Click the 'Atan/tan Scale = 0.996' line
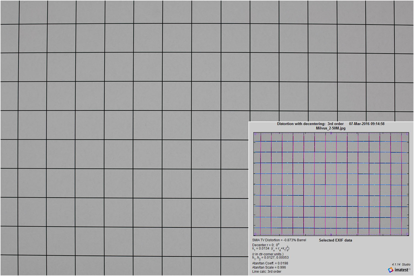414x276 pixels. (269, 267)
